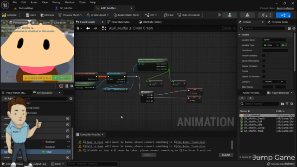The height and width of the screenshot is (167, 297).
Task: Open Details panel settings gear
Action: pos(294,28)
